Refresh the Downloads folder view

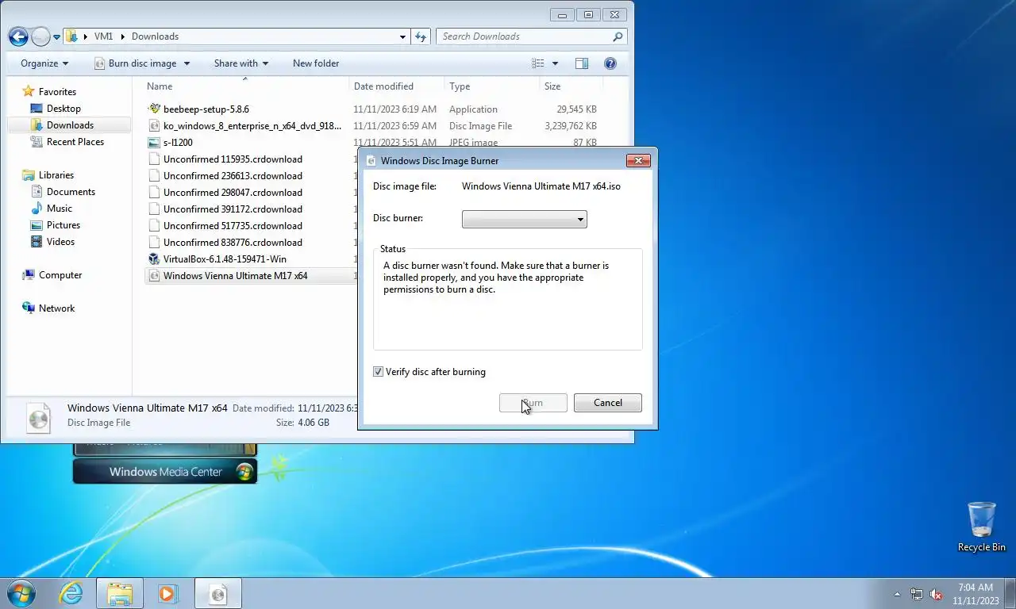421,36
